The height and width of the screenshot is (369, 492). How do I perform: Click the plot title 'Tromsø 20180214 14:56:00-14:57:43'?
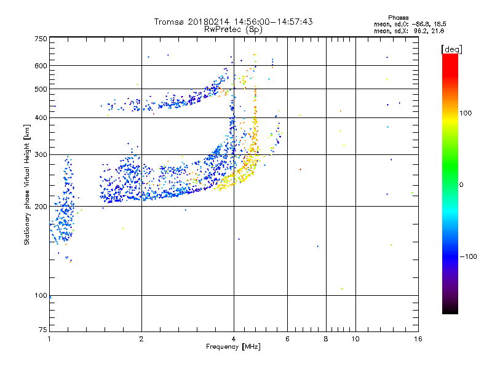pos(233,22)
